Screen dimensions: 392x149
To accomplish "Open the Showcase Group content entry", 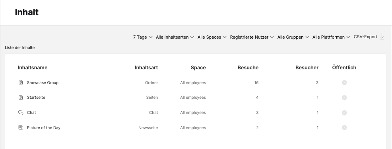I will [43, 82].
